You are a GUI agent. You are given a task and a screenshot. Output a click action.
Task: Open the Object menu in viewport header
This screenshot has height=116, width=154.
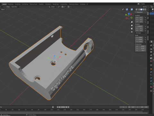[x=3, y=9]
